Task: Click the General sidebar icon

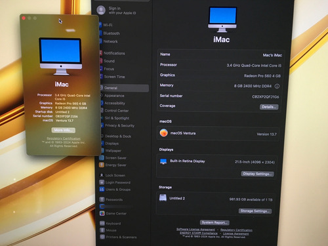Action: pos(101,88)
